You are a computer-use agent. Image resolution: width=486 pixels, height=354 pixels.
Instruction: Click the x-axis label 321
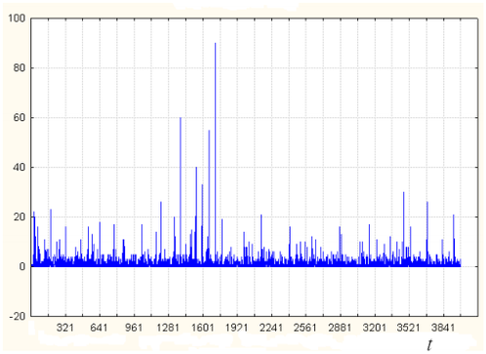tap(65, 328)
